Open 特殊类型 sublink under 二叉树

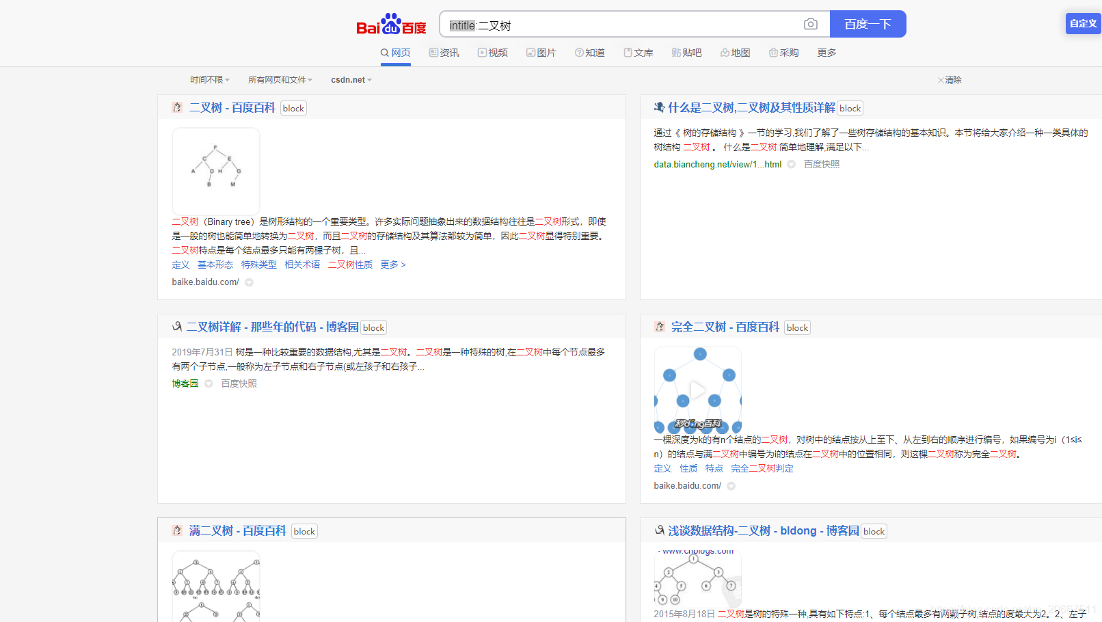pos(259,265)
